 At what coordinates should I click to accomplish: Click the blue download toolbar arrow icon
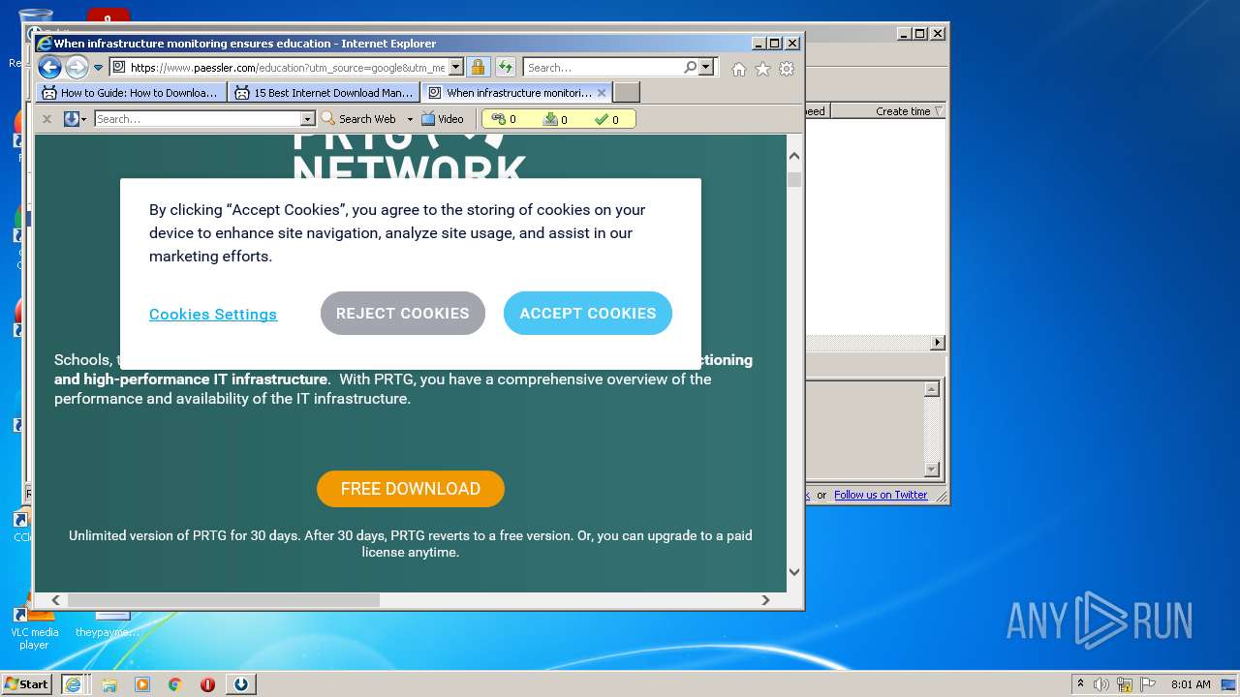tap(71, 119)
